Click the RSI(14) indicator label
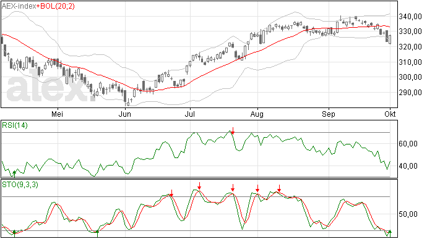427x239 pixels. [15, 125]
